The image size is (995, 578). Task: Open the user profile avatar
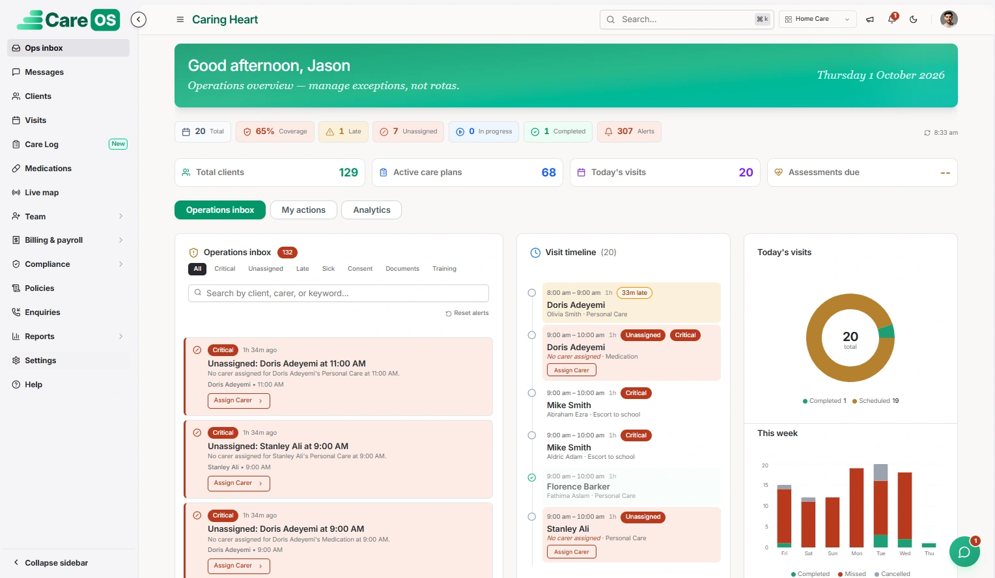click(949, 20)
